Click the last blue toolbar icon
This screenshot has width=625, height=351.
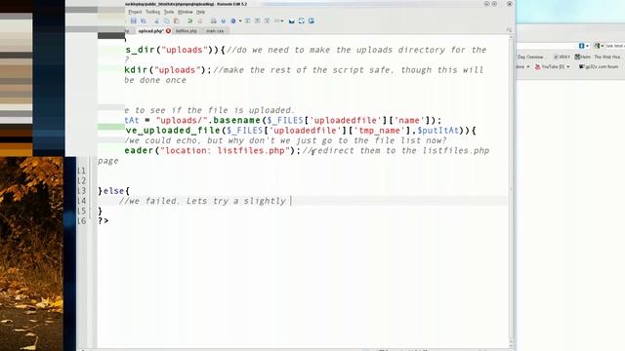[x=312, y=20]
